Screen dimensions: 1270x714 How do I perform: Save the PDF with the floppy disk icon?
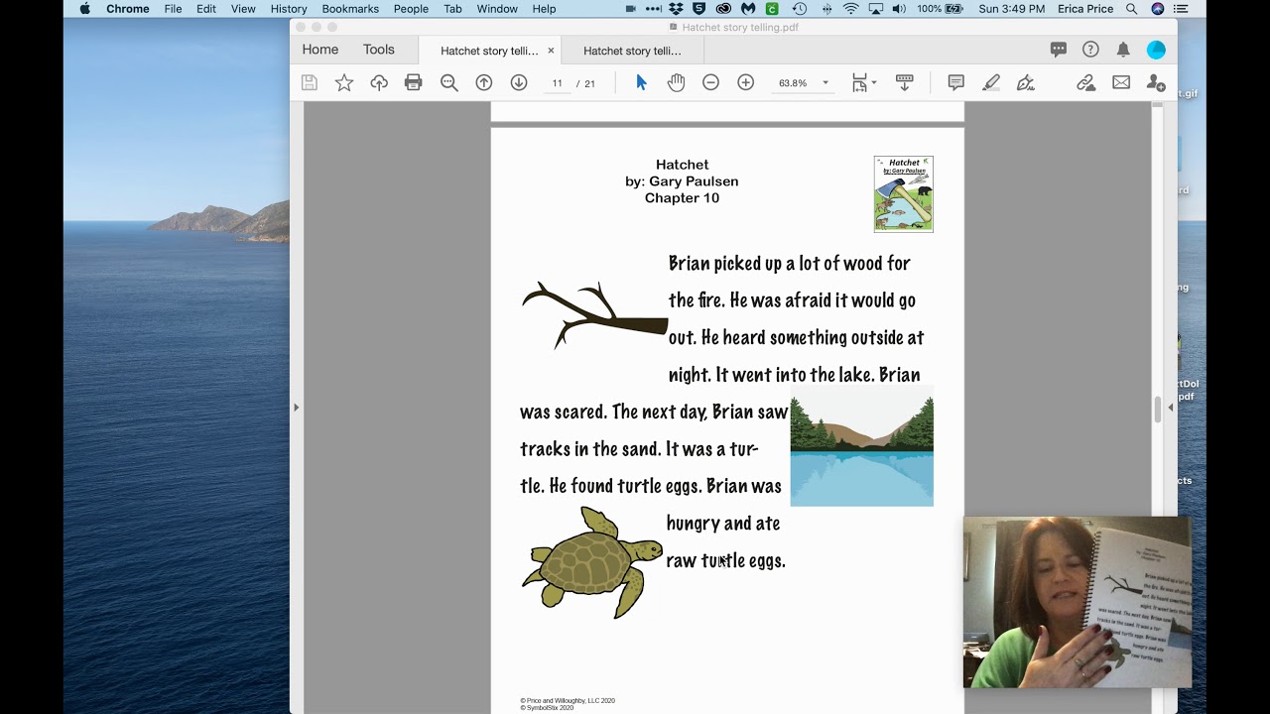[x=310, y=83]
